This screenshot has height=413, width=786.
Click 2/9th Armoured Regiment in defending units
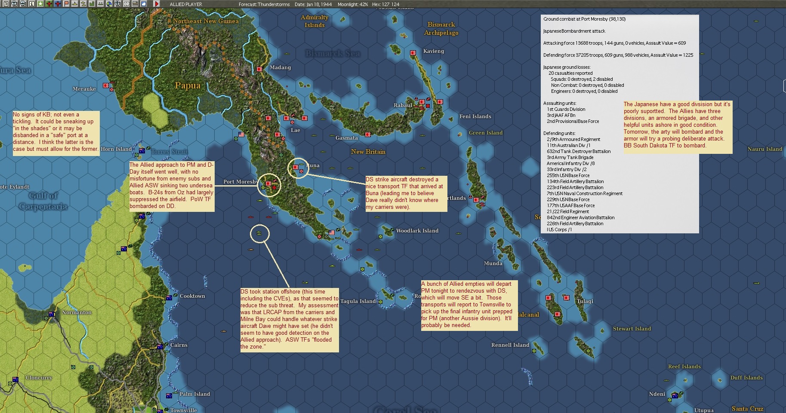coord(573,139)
